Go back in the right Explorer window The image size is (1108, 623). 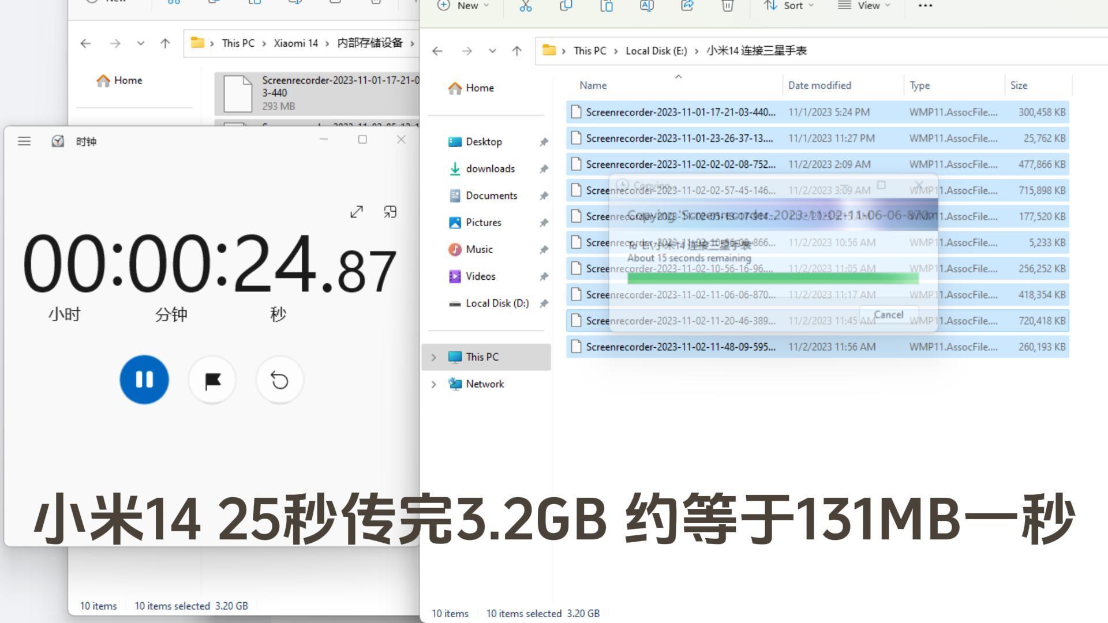[437, 51]
